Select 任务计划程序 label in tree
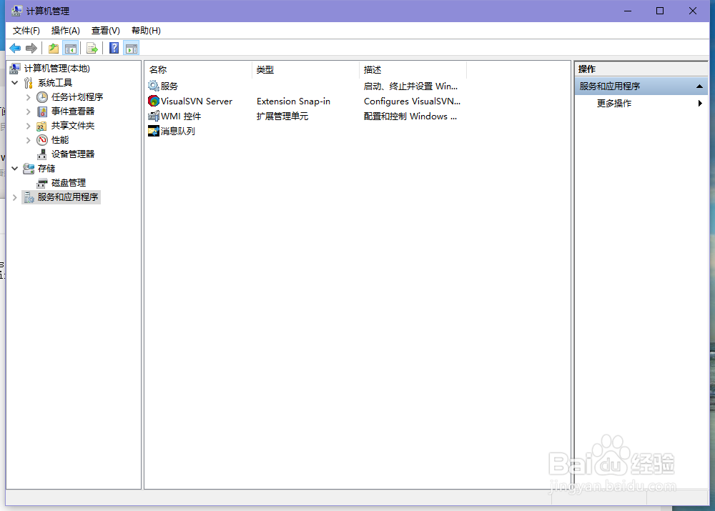The width and height of the screenshot is (715, 511). pos(77,96)
